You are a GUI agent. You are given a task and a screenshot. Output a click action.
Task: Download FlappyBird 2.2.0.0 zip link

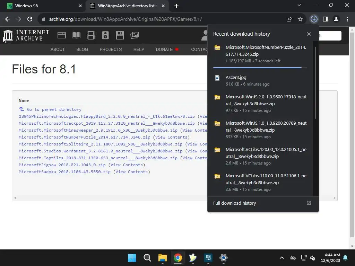(x=107, y=116)
